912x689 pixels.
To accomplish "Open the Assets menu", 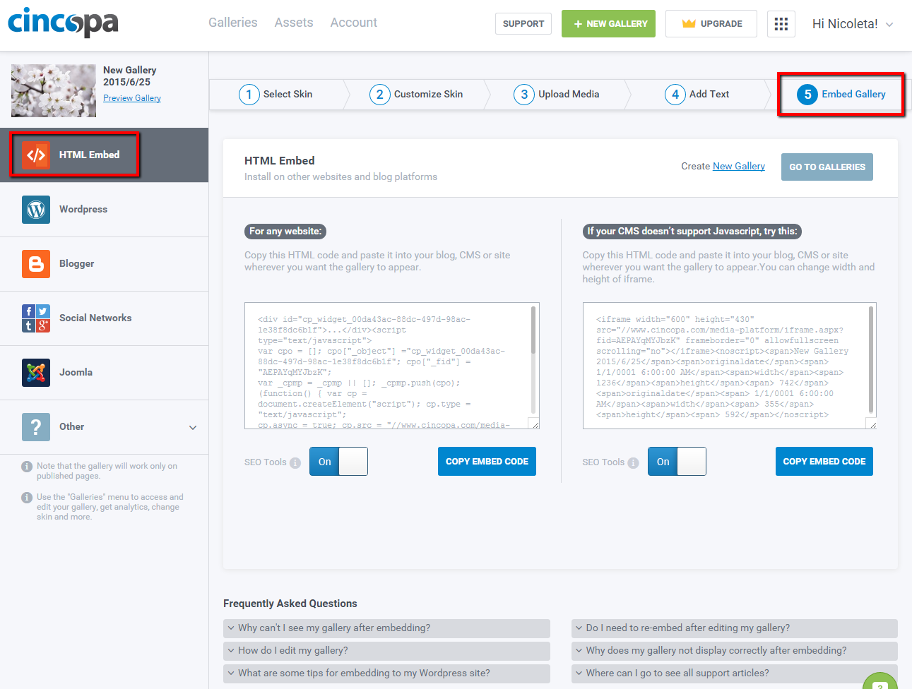I will (x=294, y=23).
